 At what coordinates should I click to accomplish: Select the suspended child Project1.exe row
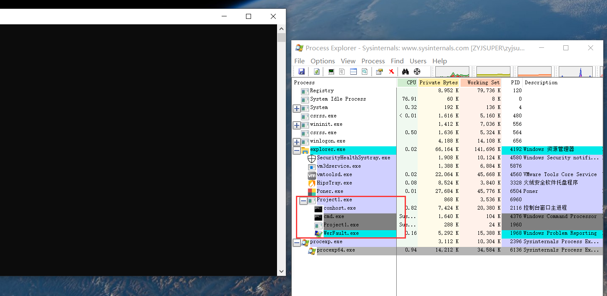447,225
